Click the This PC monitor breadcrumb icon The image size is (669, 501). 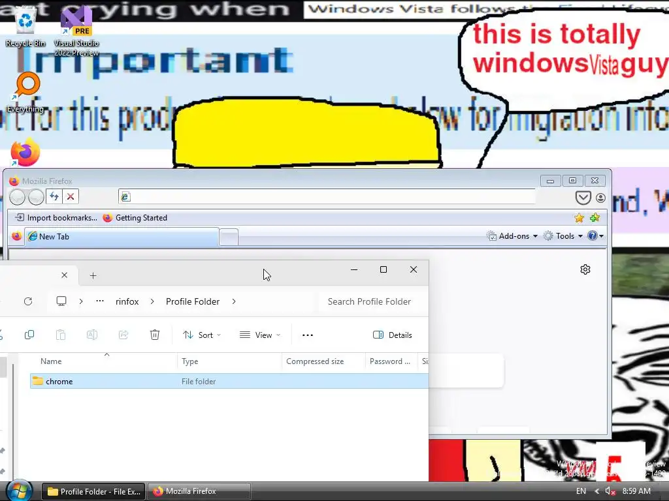pos(61,301)
